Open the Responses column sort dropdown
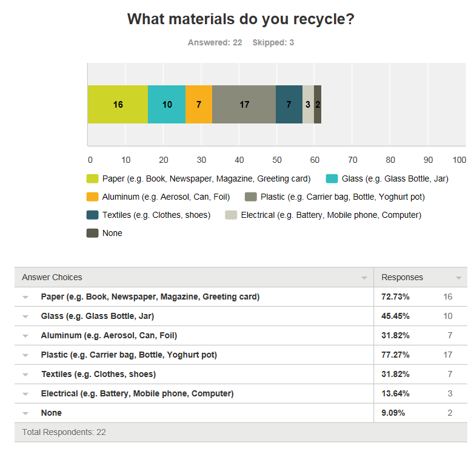The width and height of the screenshot is (474, 449). tap(458, 278)
